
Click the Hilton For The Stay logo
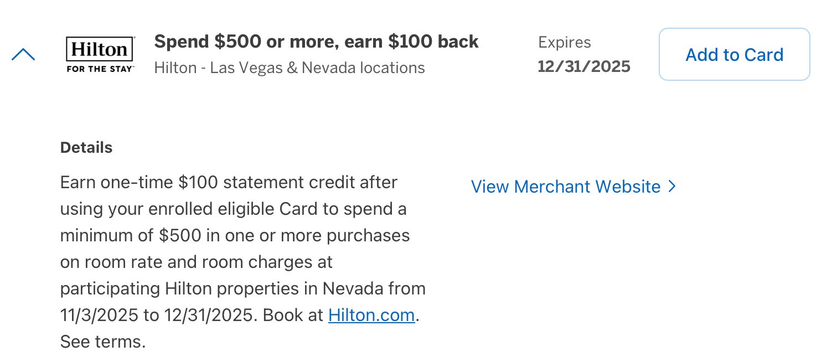pyautogui.click(x=99, y=54)
